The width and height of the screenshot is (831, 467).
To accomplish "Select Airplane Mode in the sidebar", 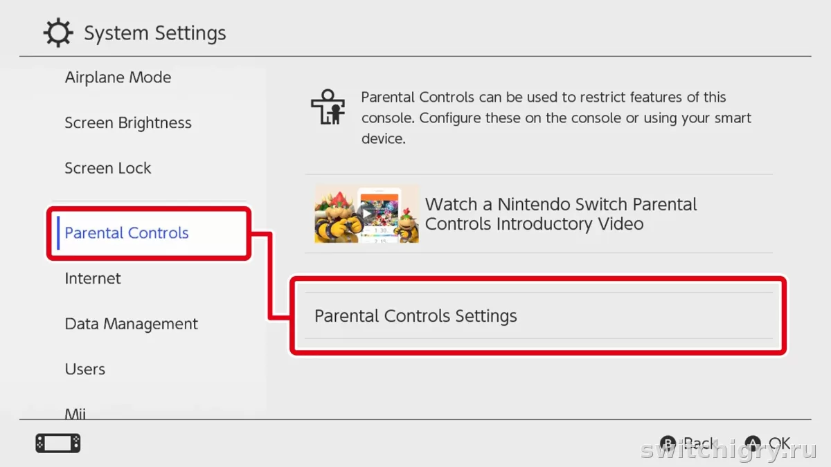I will coord(118,77).
